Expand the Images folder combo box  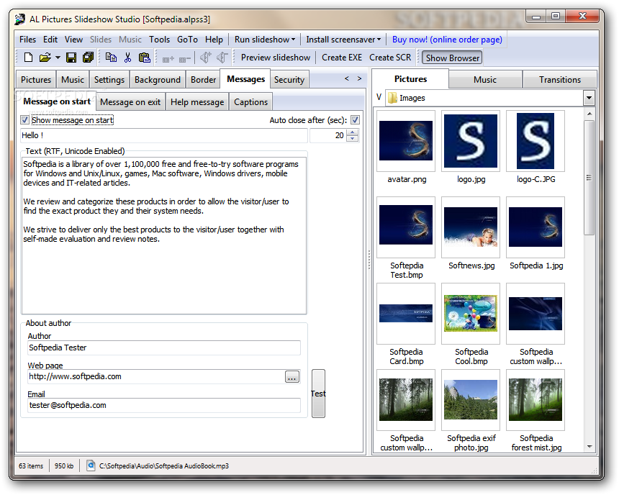[x=589, y=98]
